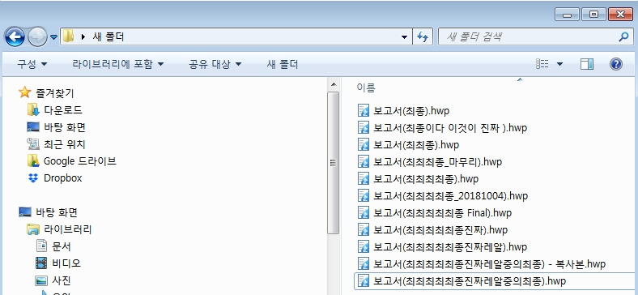Open the 사진 library

[x=62, y=280]
